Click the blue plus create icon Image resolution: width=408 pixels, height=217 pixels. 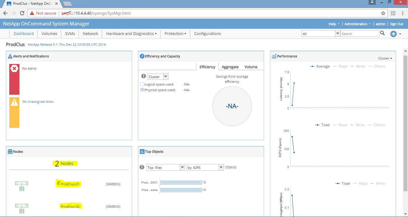[393, 34]
